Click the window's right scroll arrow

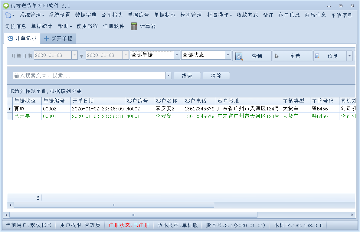tap(352, 215)
